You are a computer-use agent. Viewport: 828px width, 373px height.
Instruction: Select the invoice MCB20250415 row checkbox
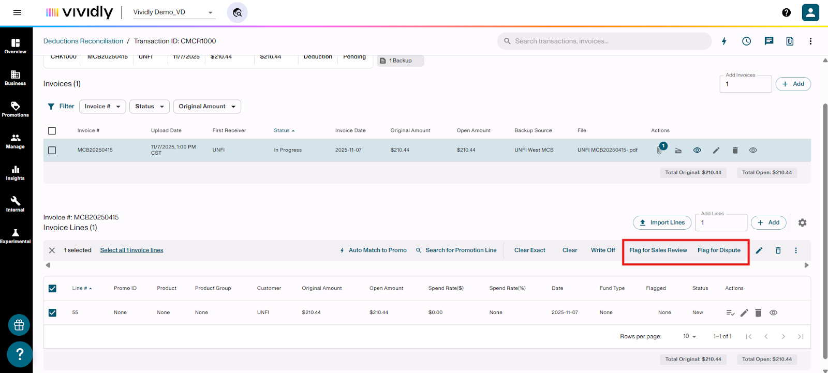tap(52, 150)
